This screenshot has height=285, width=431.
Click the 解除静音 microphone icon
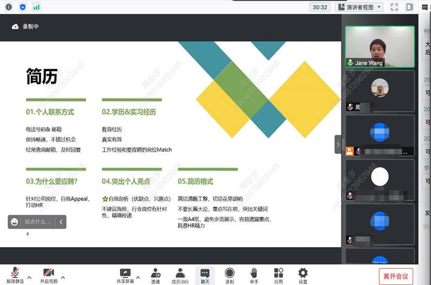click(x=15, y=273)
